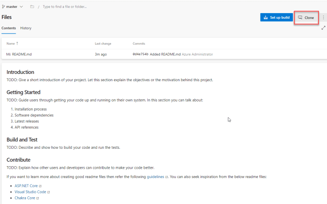The height and width of the screenshot is (204, 327).
Task: Switch to the History tab
Action: pyautogui.click(x=26, y=28)
